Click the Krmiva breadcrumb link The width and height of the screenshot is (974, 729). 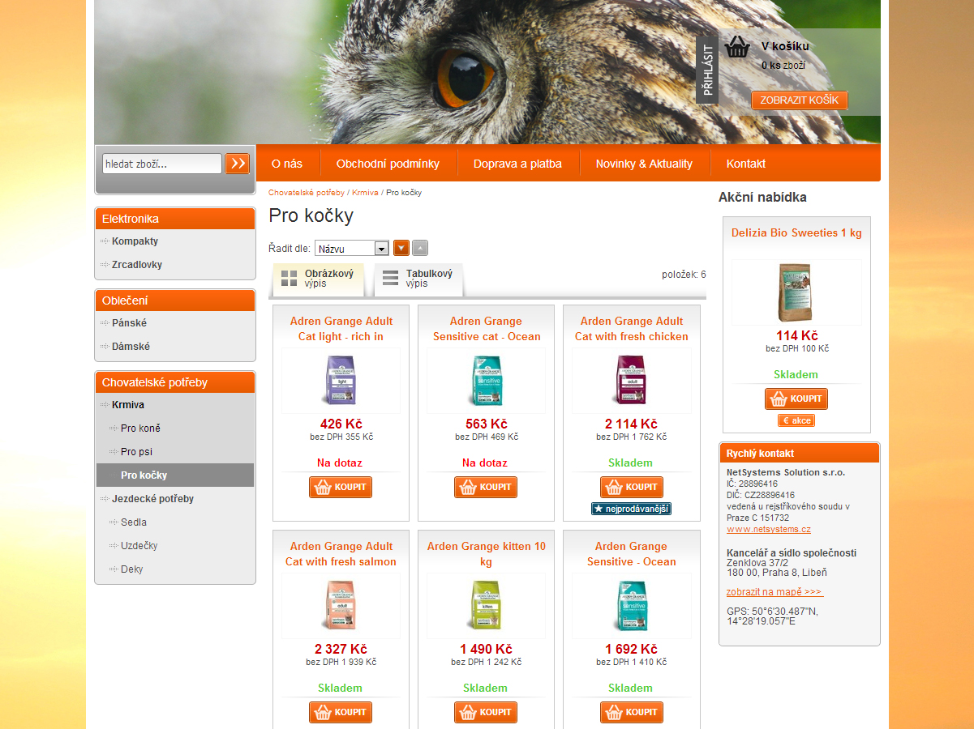[365, 193]
